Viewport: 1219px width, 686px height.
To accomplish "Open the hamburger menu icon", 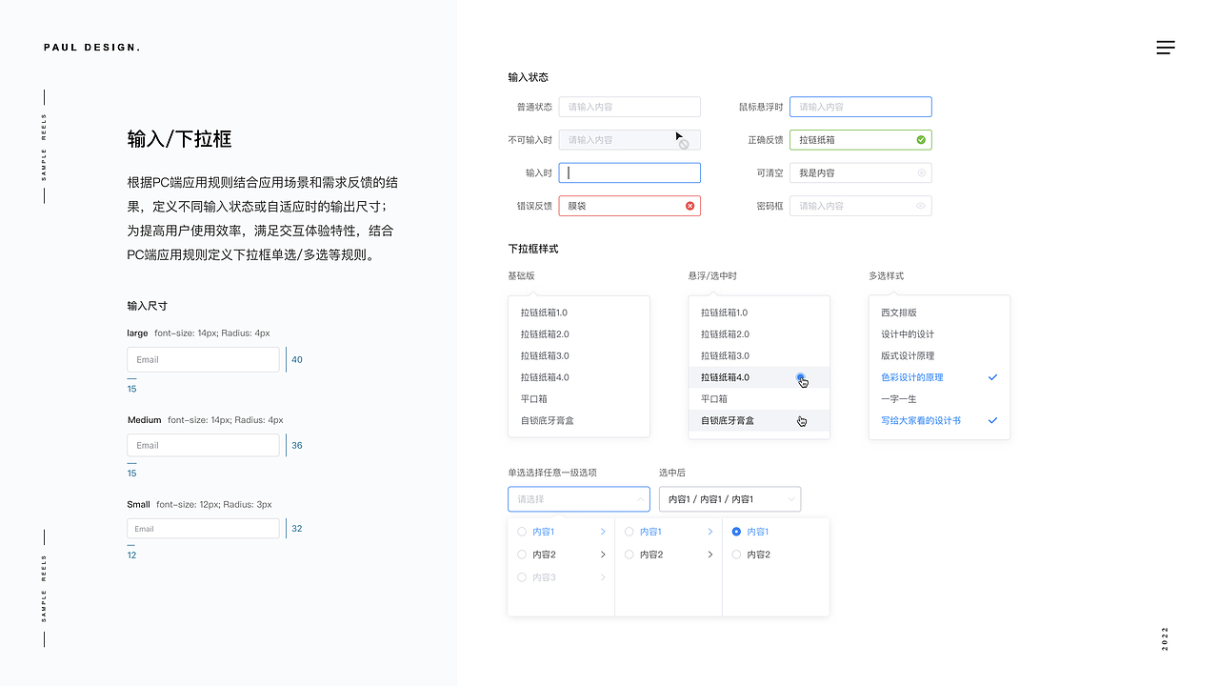I will (x=1166, y=48).
